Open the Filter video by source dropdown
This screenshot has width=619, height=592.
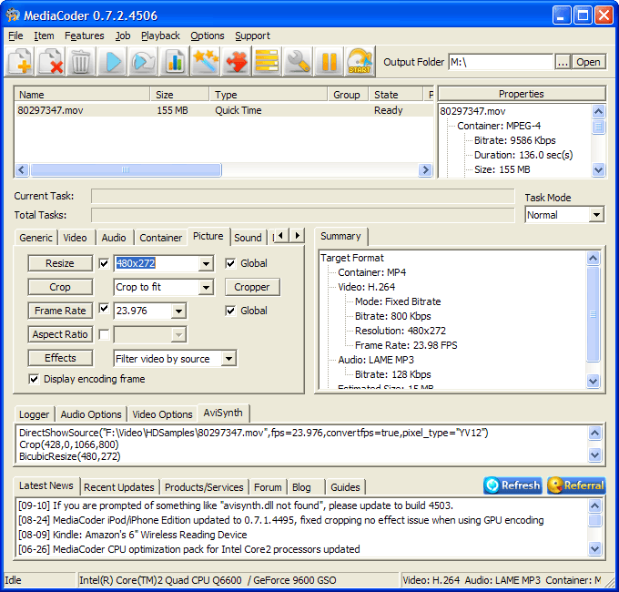coord(228,359)
